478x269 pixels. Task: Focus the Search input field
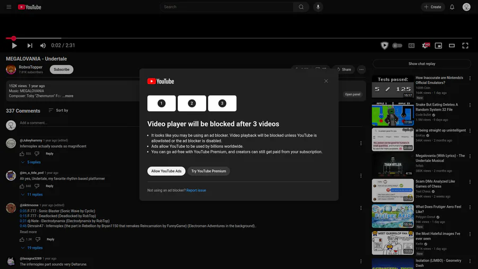pos(226,7)
